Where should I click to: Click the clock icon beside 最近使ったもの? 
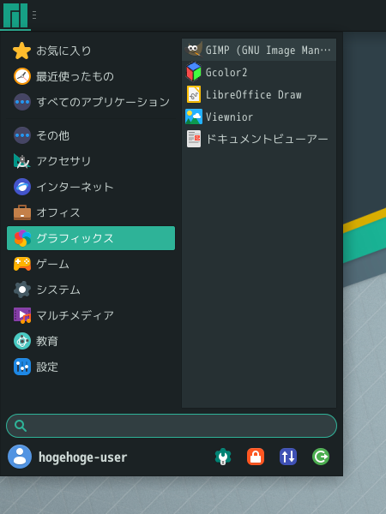tap(22, 76)
